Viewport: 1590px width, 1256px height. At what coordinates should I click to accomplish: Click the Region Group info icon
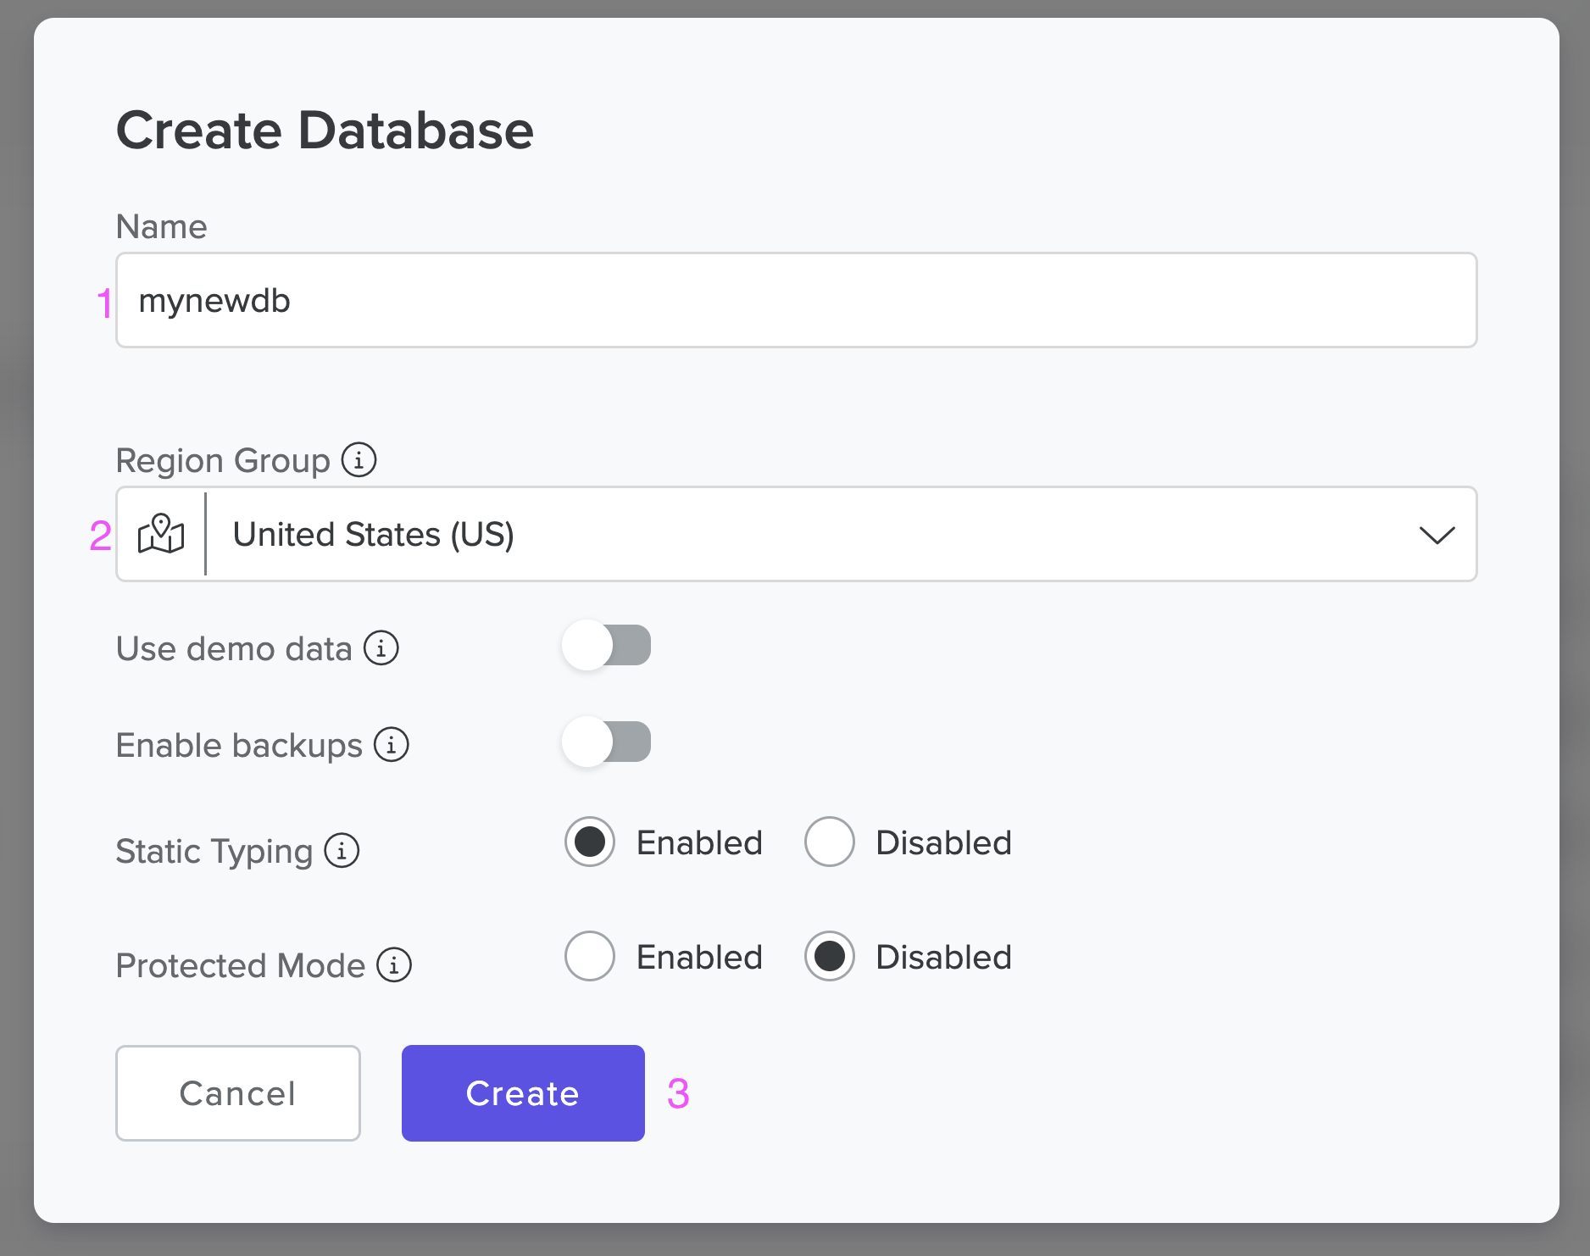tap(359, 460)
